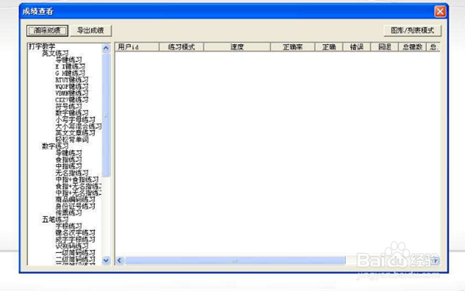
Task: Select 身份证号练习 tree item
Action: click(x=75, y=207)
